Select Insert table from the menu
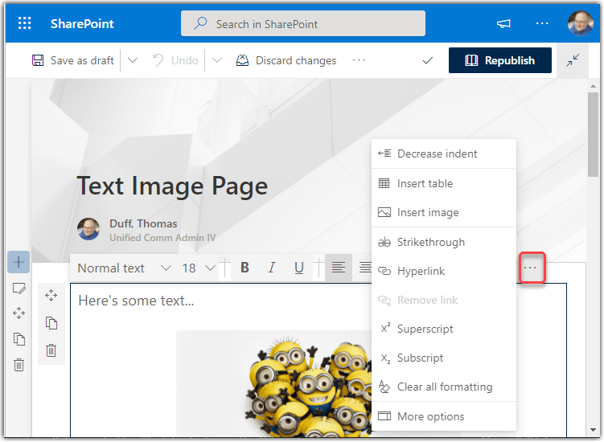Screen dimensions: 604x442 pyautogui.click(x=425, y=183)
